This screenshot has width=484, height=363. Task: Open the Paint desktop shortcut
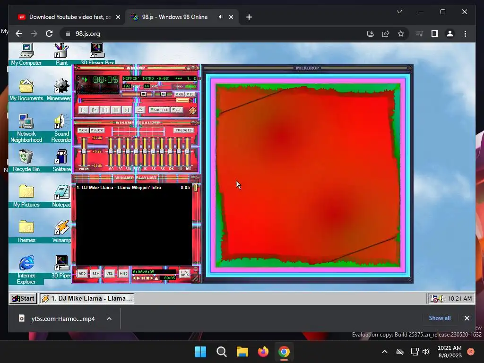pyautogui.click(x=61, y=54)
